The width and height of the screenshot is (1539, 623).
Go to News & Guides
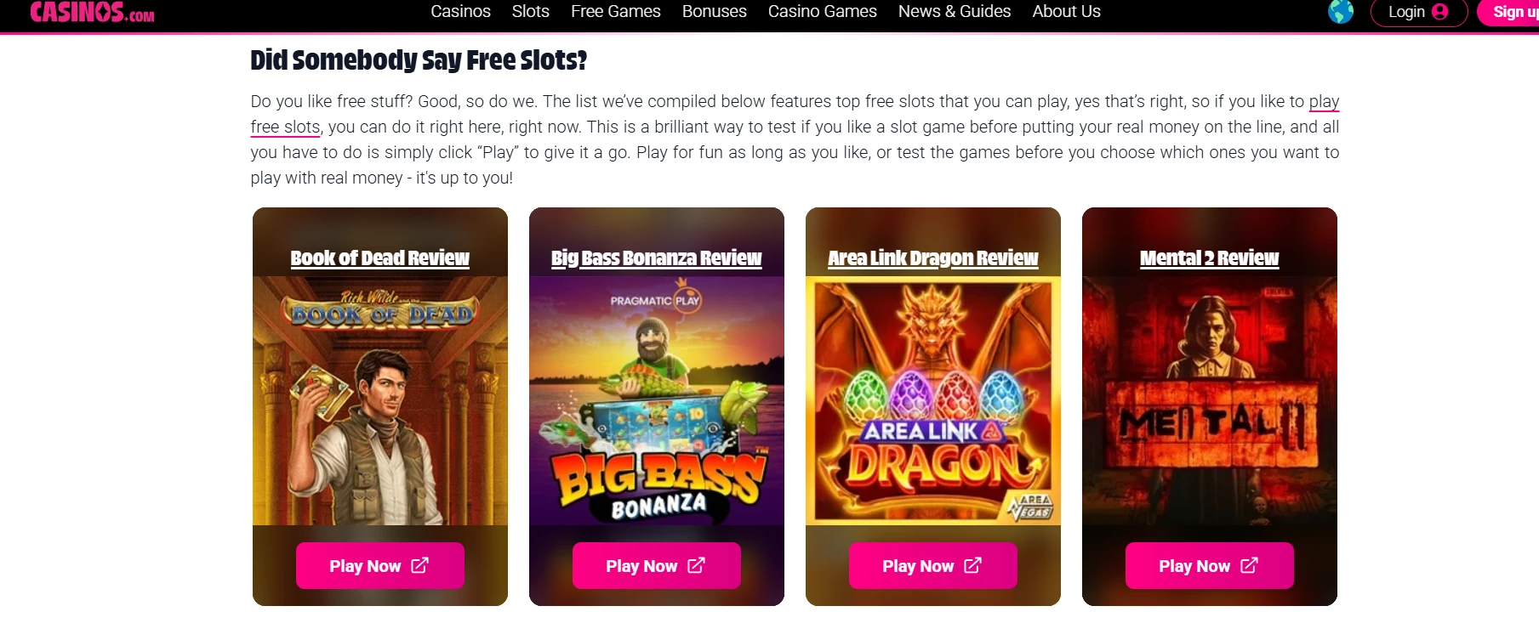[955, 11]
